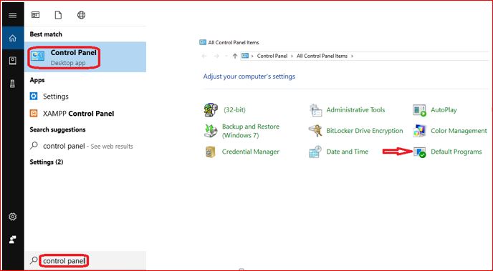Open BitLocker Drive Encryption
The height and width of the screenshot is (271, 493).
point(365,131)
